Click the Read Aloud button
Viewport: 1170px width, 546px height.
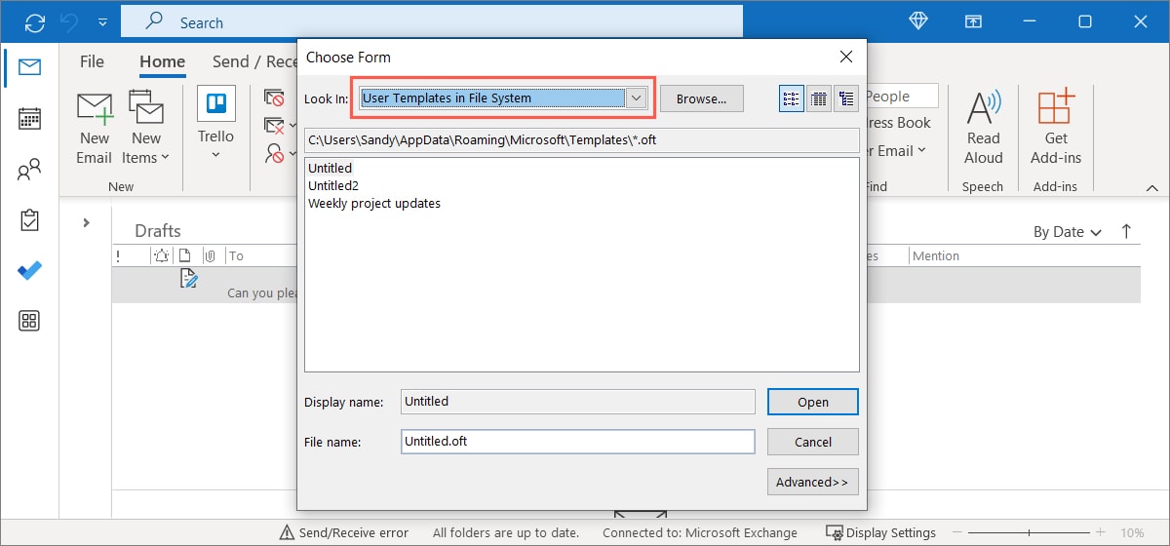coord(984,128)
